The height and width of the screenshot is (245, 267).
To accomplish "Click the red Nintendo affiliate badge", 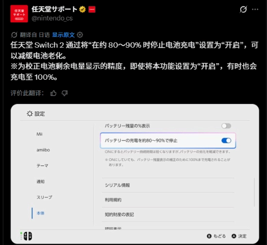I will pyautogui.click(x=92, y=9).
